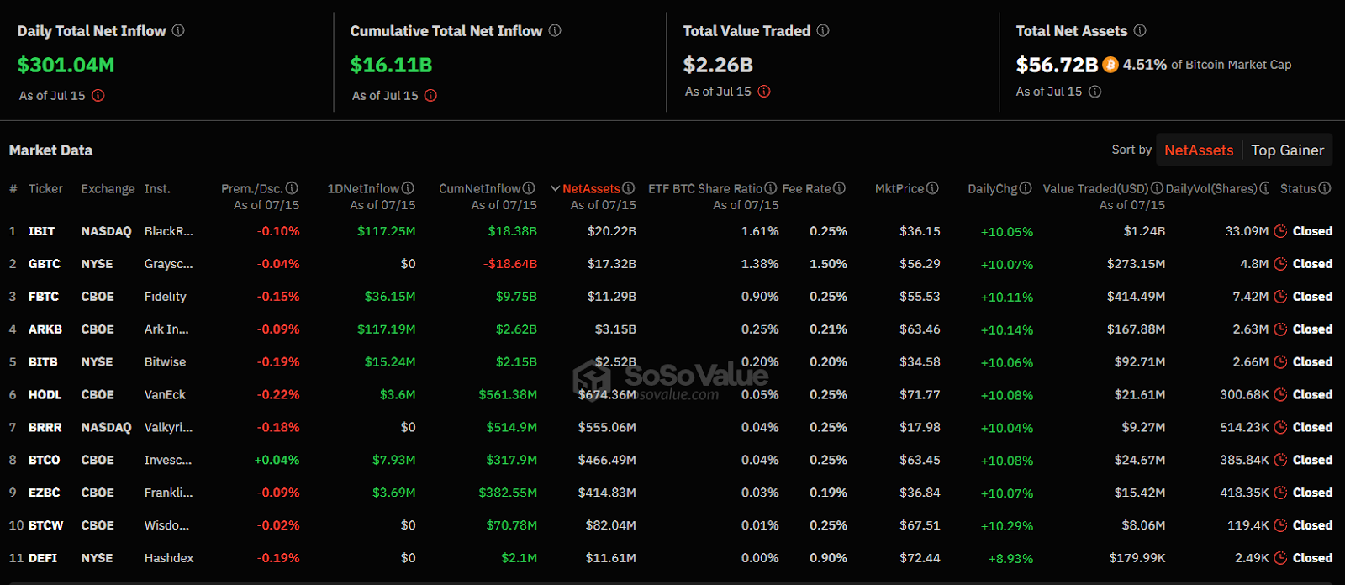Sort by the Fee Rate column header
The image size is (1345, 585).
(x=806, y=188)
